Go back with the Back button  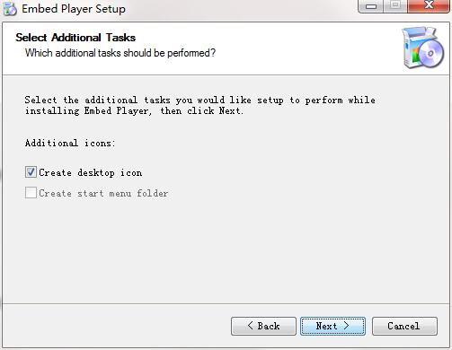[263, 326]
